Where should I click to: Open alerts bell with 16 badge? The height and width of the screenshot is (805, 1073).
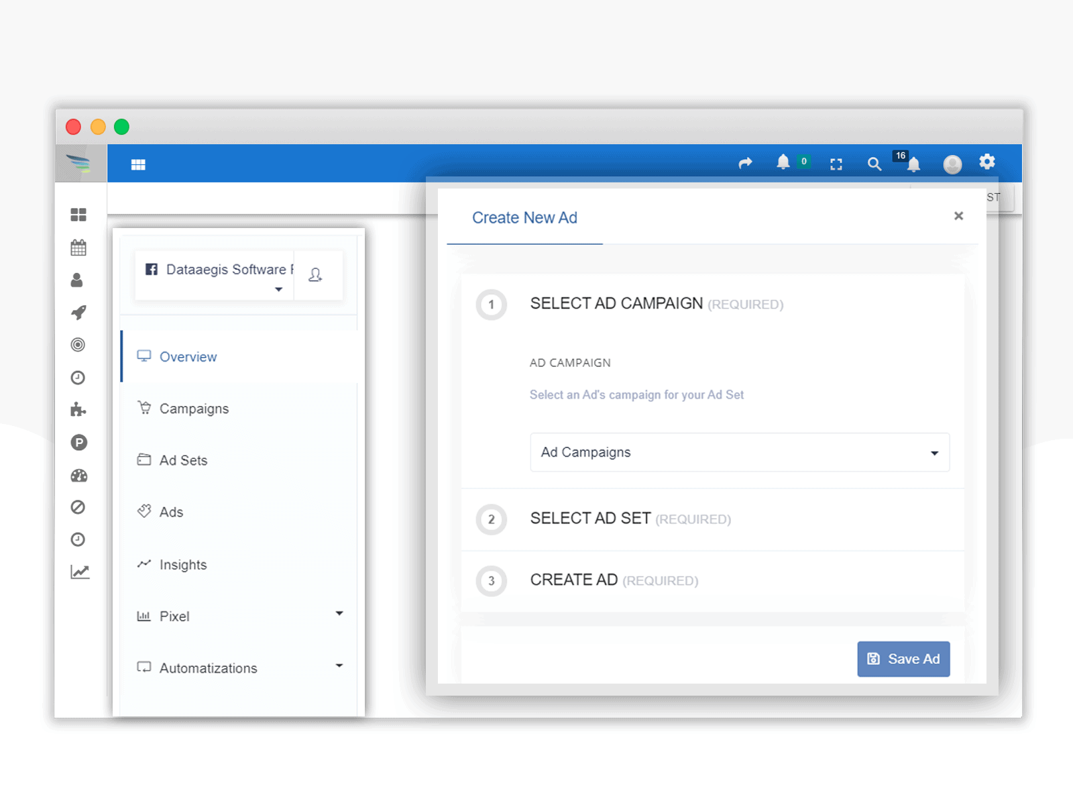(913, 165)
